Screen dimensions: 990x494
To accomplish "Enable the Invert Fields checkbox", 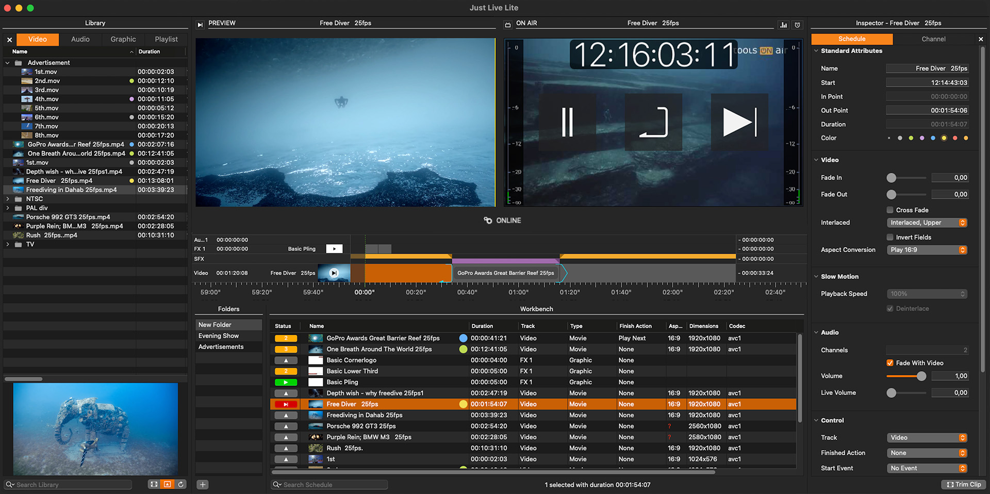I will pos(889,237).
